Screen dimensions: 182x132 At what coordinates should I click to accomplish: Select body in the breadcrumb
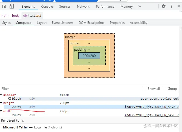point(16,16)
